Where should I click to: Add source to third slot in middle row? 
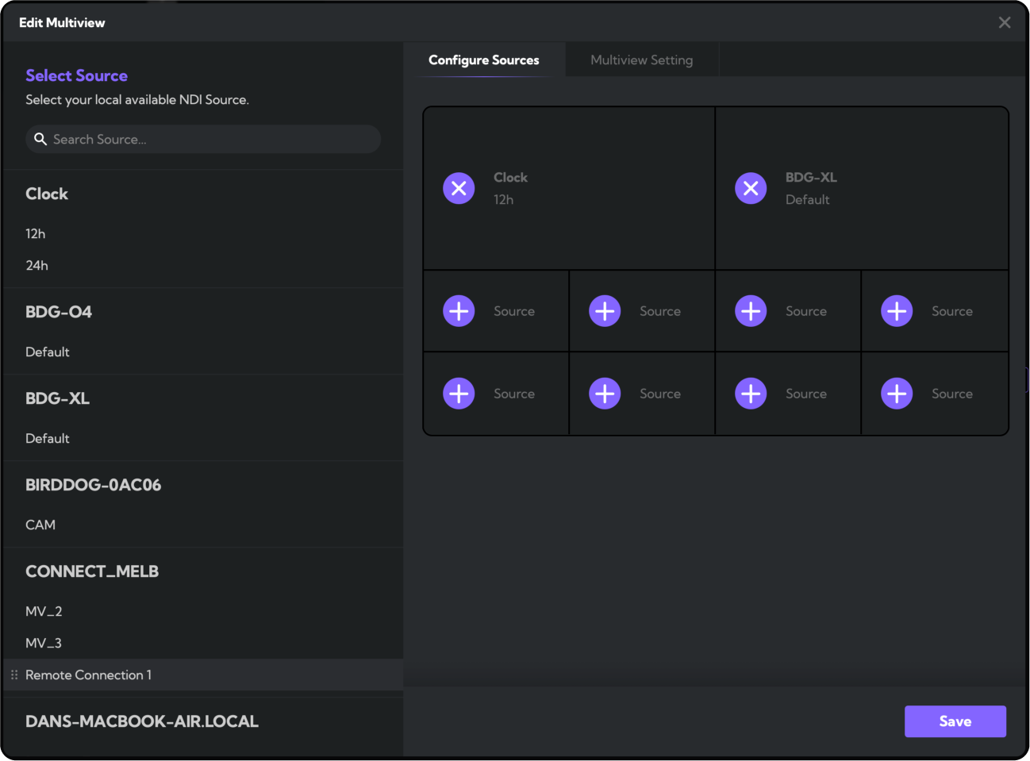[x=751, y=311]
